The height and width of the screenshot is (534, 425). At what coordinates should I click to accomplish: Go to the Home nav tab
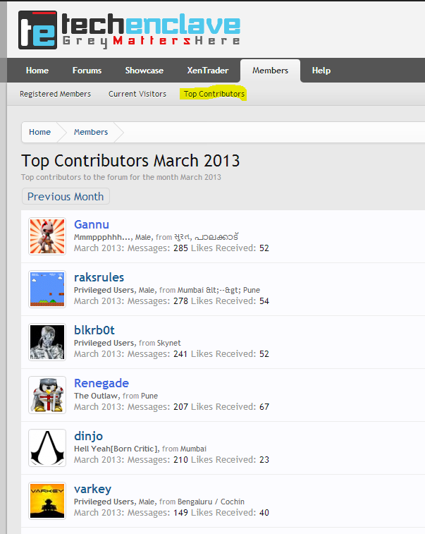(x=37, y=71)
